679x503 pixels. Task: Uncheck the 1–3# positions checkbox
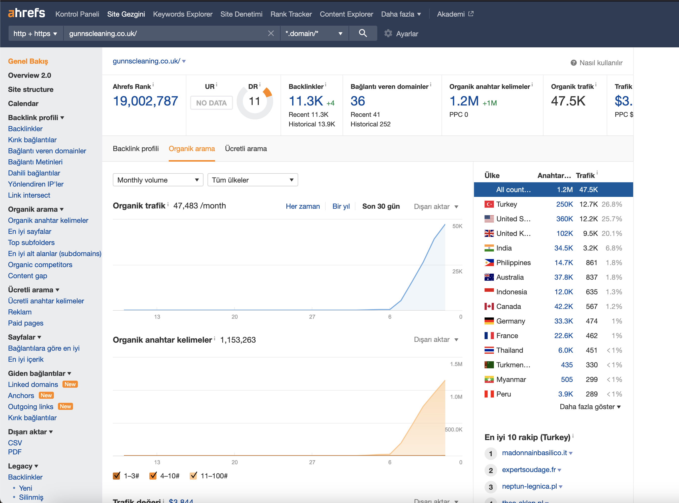pyautogui.click(x=116, y=476)
